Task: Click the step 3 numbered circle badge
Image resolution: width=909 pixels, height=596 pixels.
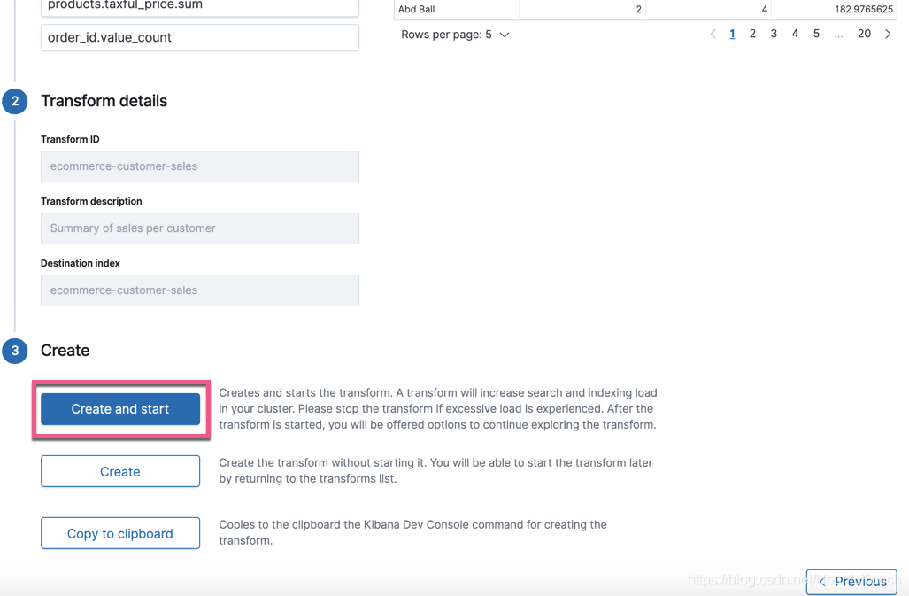Action: [x=14, y=351]
